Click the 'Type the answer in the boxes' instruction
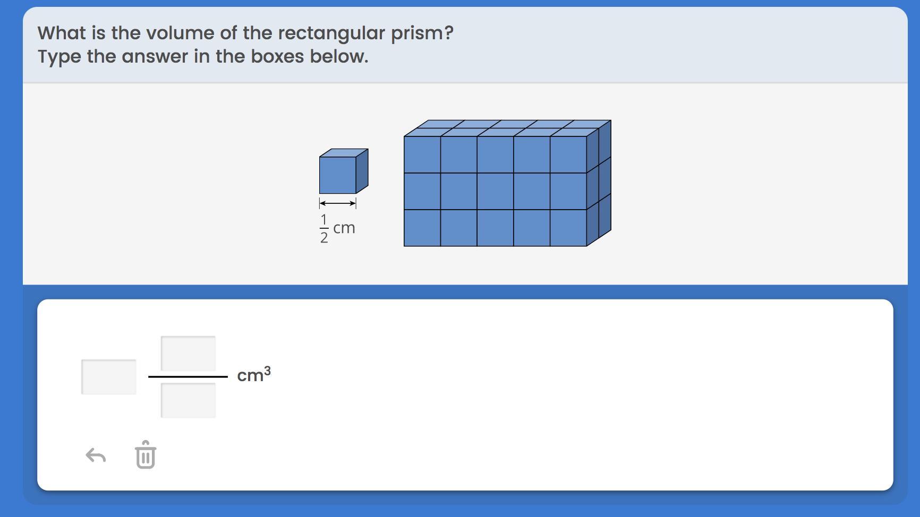 pos(203,56)
